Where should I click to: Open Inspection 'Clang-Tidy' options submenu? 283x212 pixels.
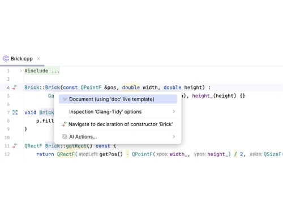(x=118, y=112)
